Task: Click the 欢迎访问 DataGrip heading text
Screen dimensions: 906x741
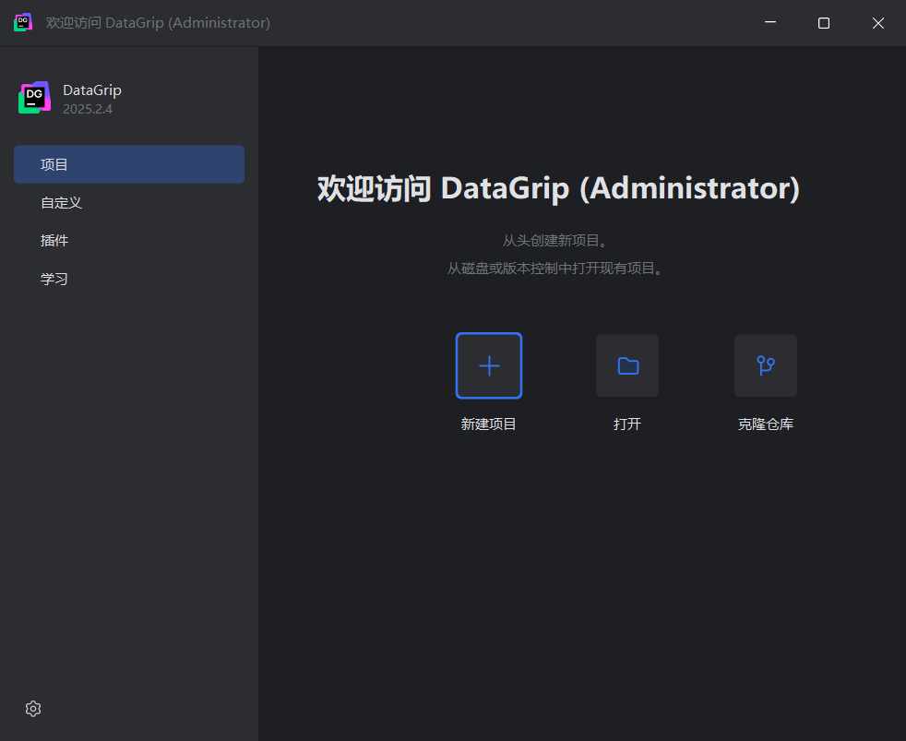Action: 558,188
